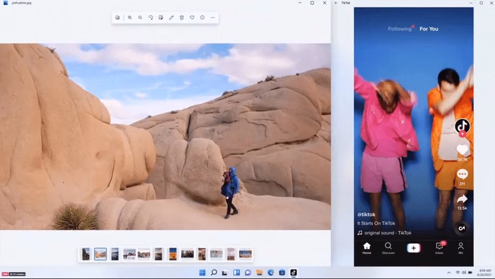Create a new post with the plus button
Screen dimensions: 495x279
click(x=413, y=248)
